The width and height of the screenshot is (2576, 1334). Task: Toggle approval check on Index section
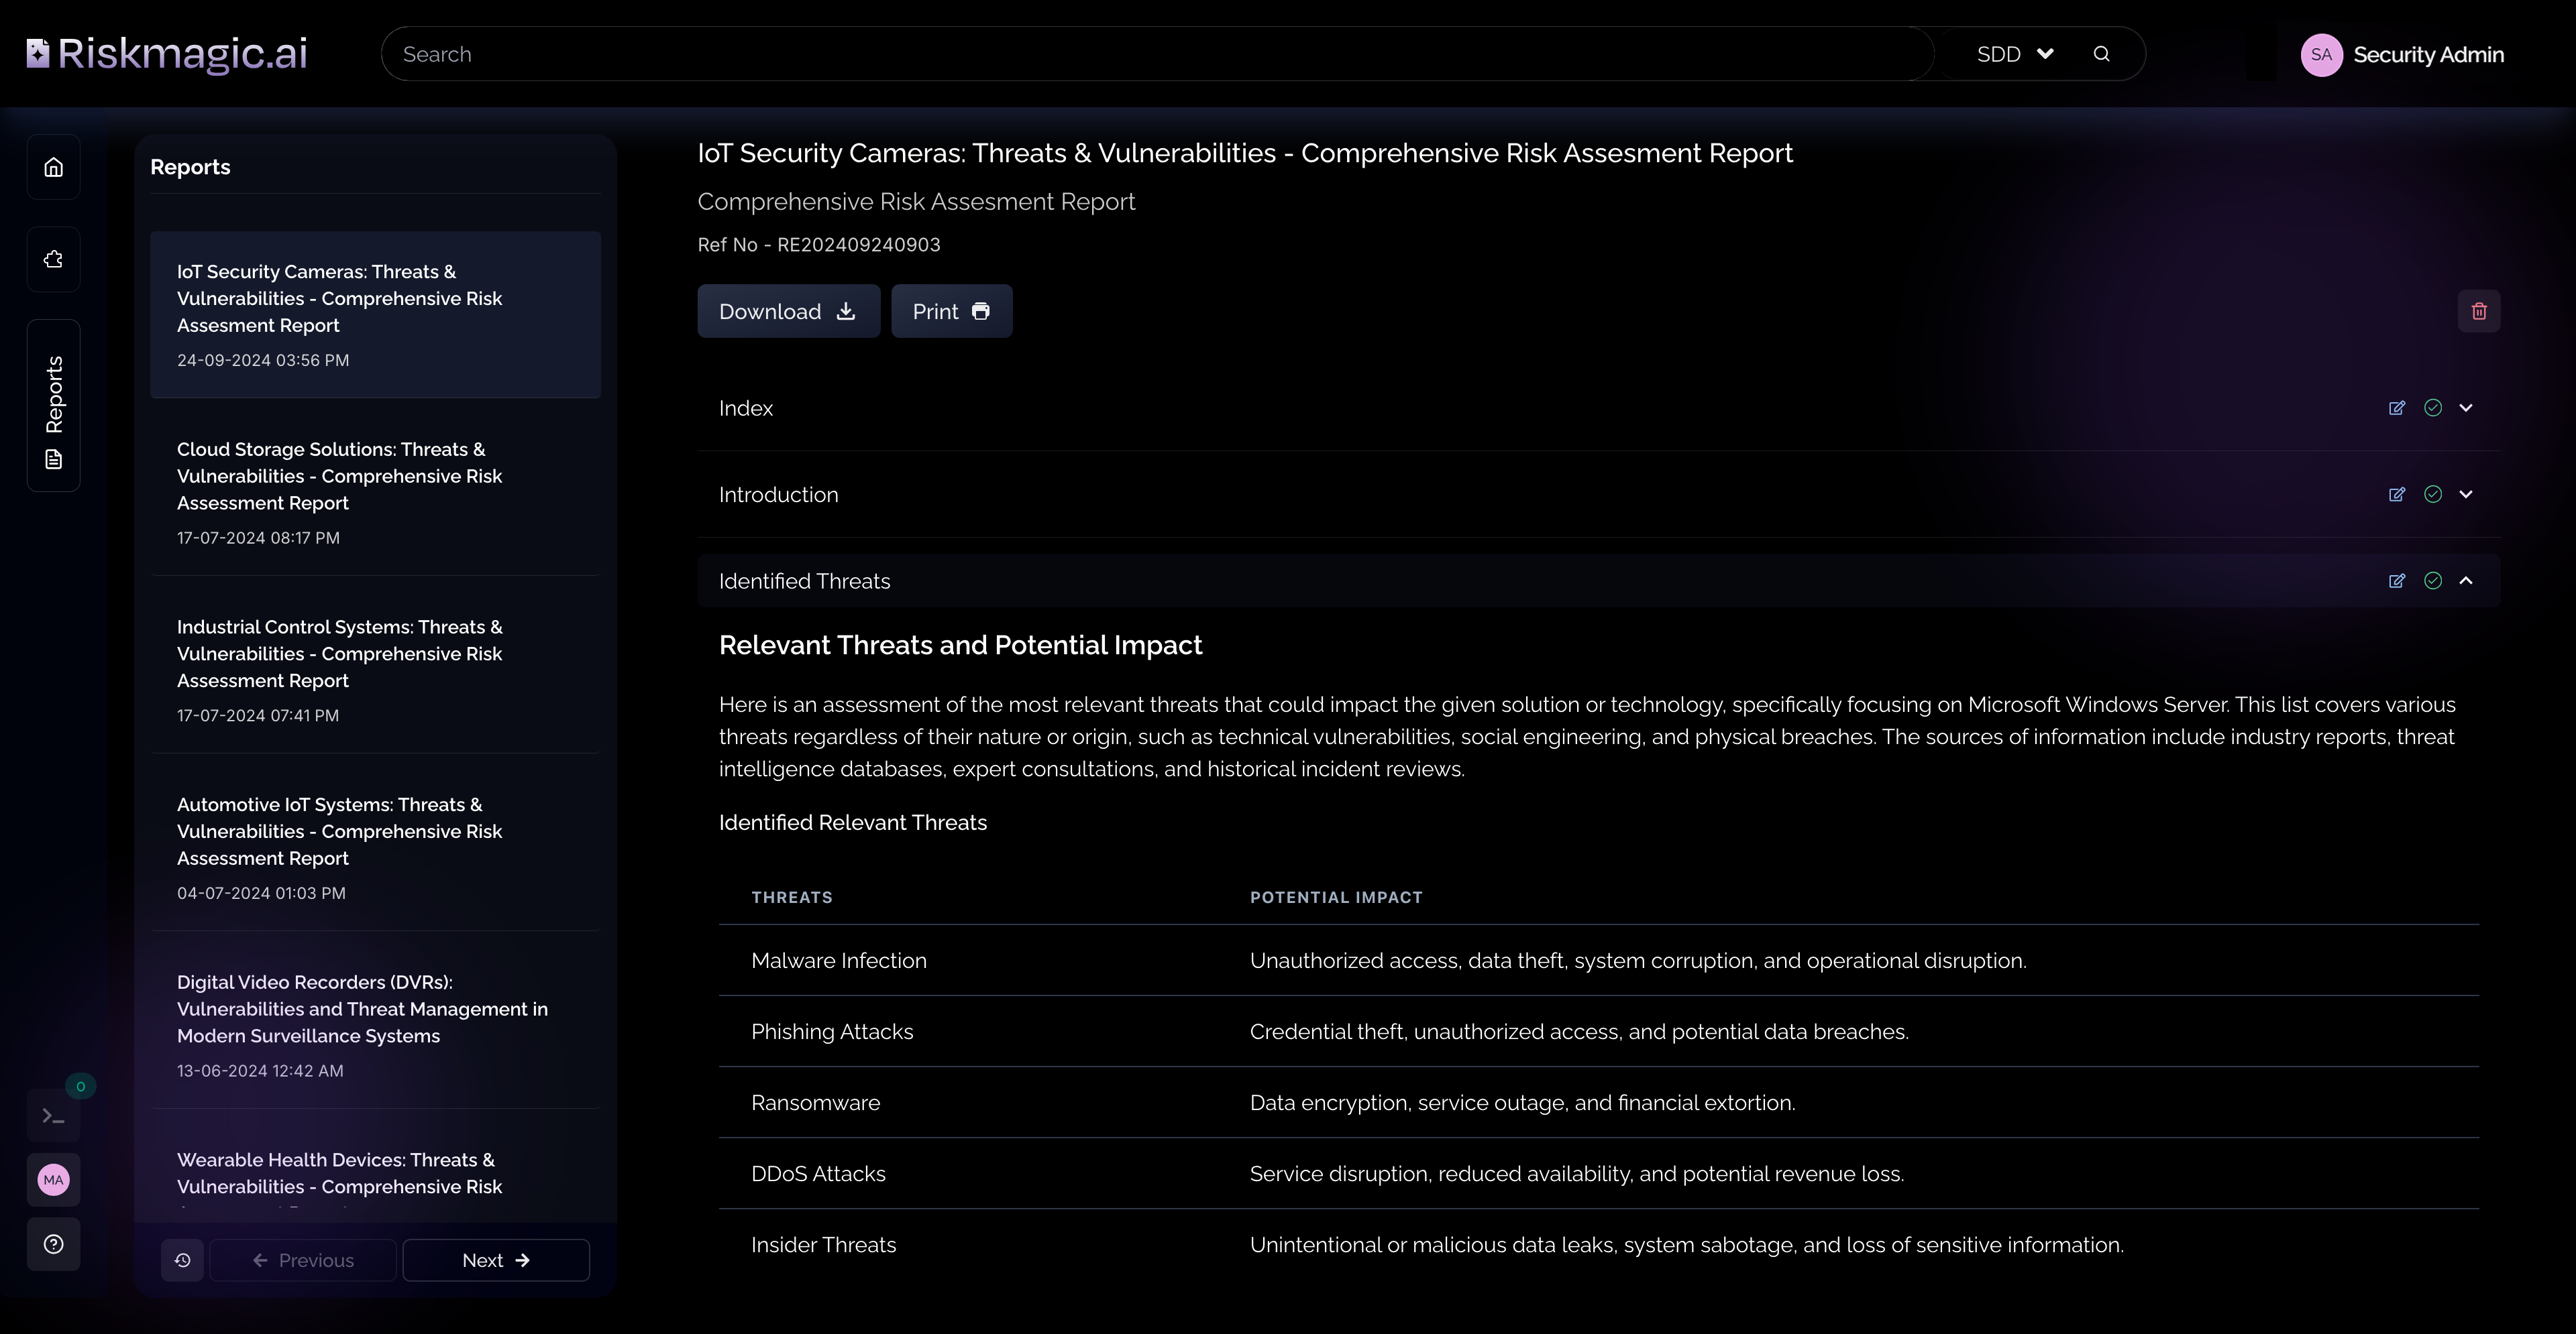2432,408
